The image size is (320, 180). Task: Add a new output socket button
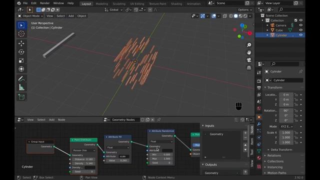tap(245, 172)
